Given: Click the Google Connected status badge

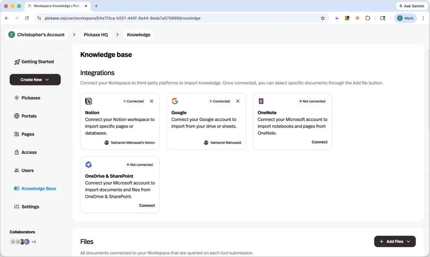Looking at the screenshot, I should click(220, 101).
